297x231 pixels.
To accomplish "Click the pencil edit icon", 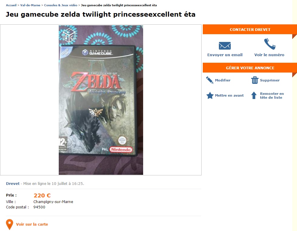I will [210, 80].
